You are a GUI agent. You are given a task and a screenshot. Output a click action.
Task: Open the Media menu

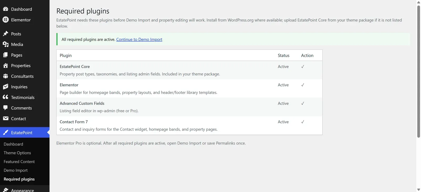pyautogui.click(x=25, y=44)
